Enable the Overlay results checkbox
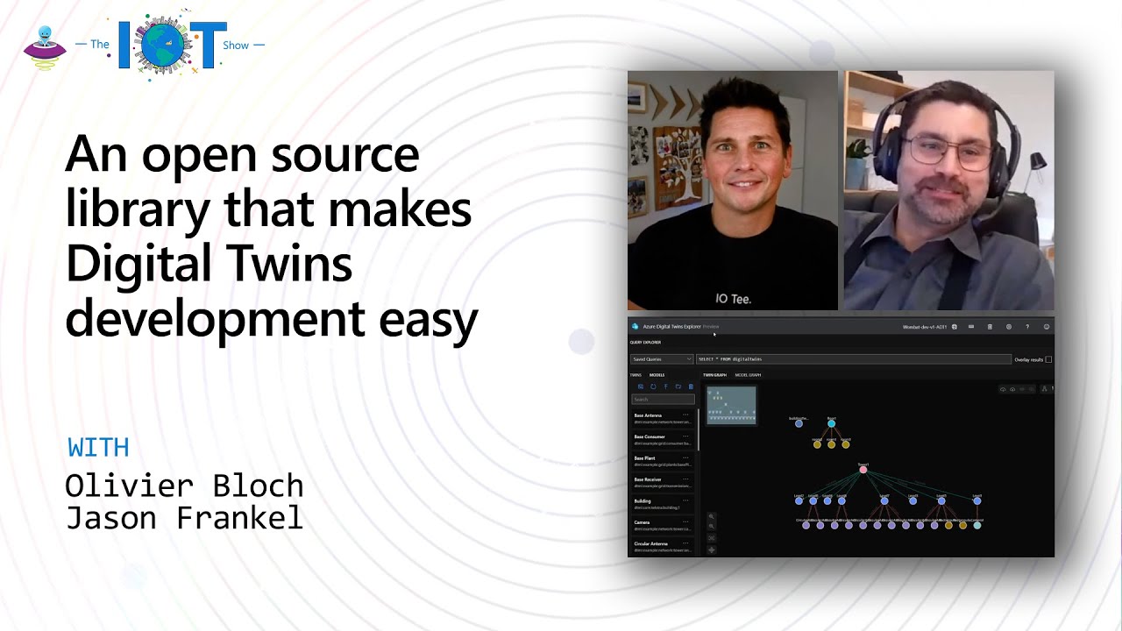Image resolution: width=1122 pixels, height=631 pixels. coord(1048,359)
